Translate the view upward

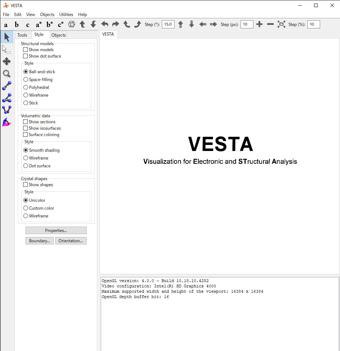tap(181, 24)
